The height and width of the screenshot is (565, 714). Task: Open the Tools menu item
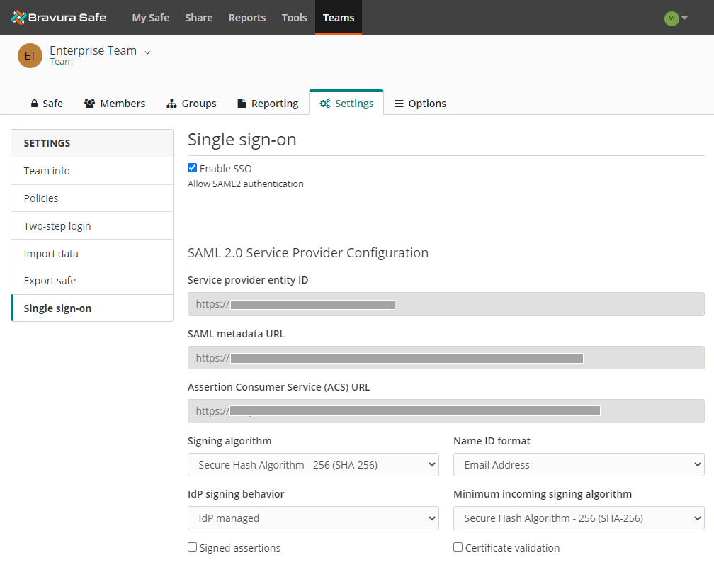tap(294, 18)
